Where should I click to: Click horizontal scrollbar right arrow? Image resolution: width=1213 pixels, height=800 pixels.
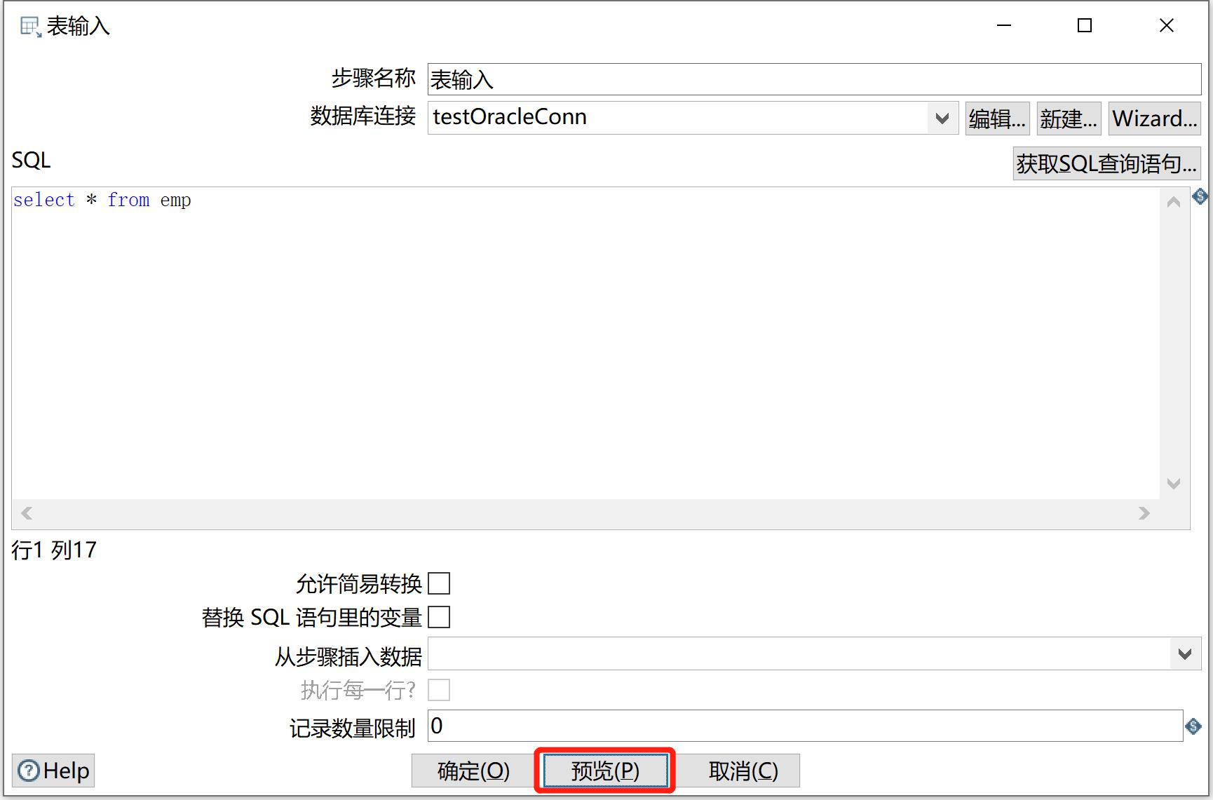[x=1144, y=513]
